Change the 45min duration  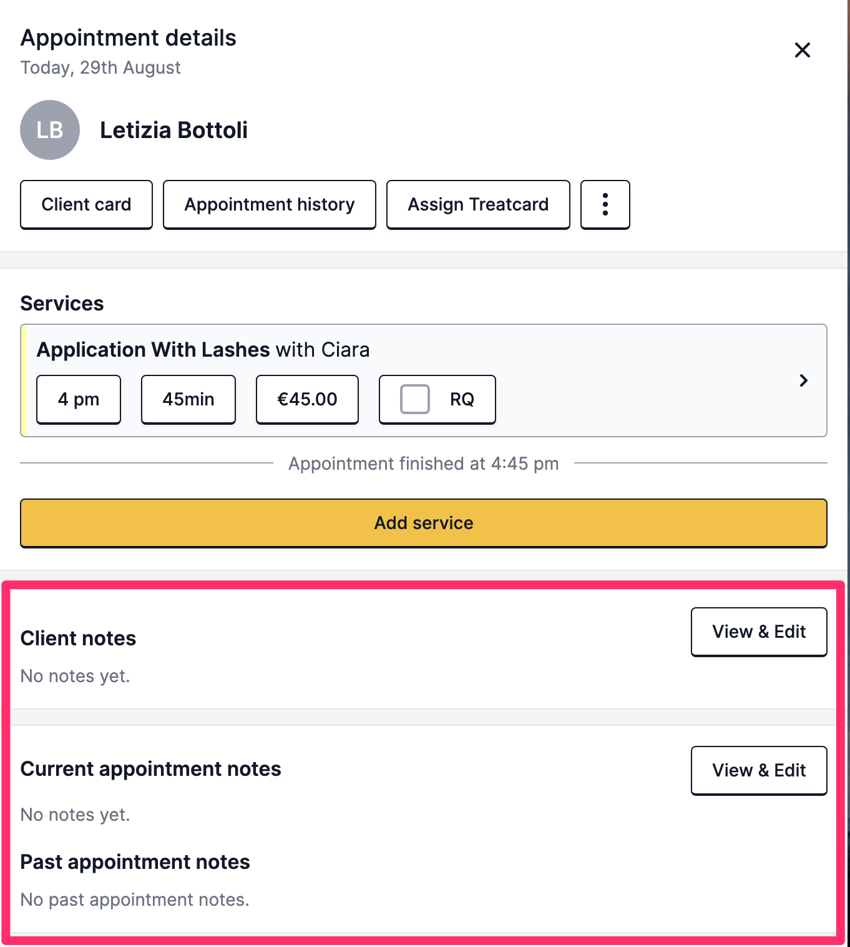(188, 399)
